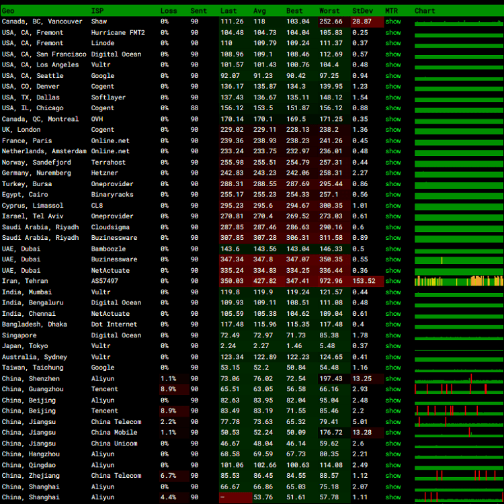Click show for Chicago Cogent row
Viewport: 504px width, 504px height.
[x=393, y=108]
